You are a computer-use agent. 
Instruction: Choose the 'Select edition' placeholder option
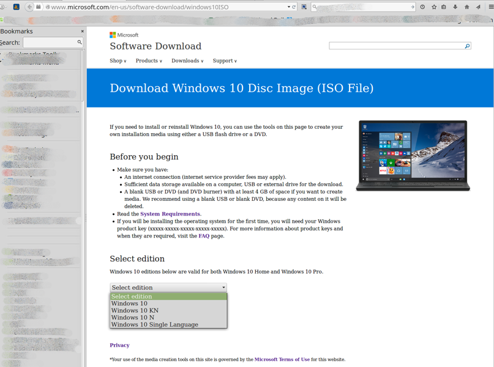coord(168,296)
